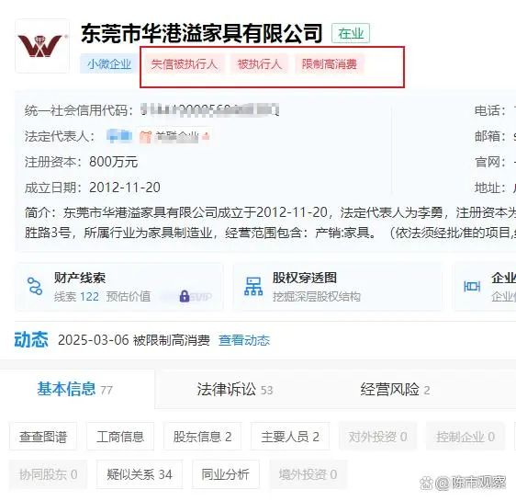The image size is (516, 501).
Task: Click the blurred legal representative name
Action: (119, 136)
